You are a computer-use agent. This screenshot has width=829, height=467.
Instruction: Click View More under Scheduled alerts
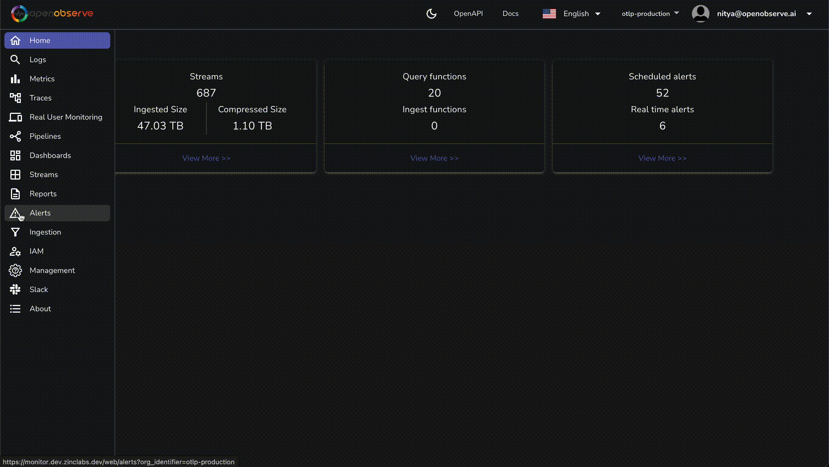(662, 158)
